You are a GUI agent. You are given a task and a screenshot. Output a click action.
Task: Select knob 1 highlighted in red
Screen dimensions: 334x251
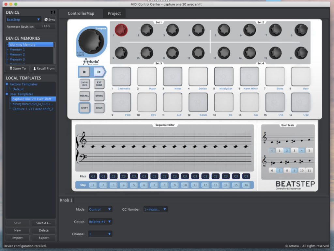(x=121, y=30)
